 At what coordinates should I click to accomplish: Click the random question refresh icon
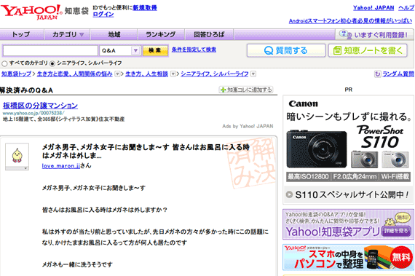[377, 74]
